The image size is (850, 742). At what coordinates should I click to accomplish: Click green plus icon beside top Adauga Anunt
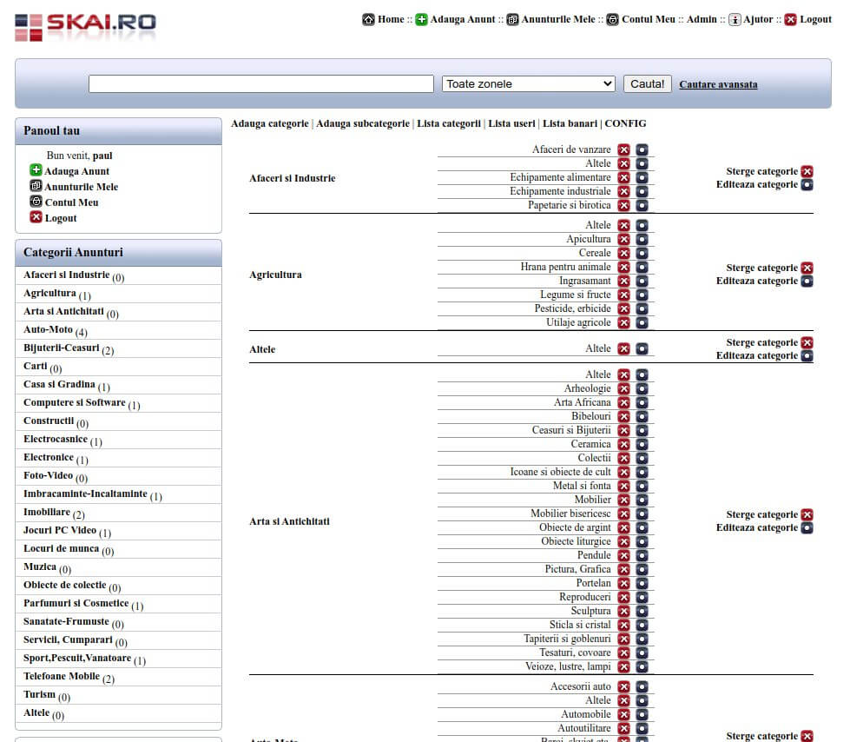[x=421, y=19]
